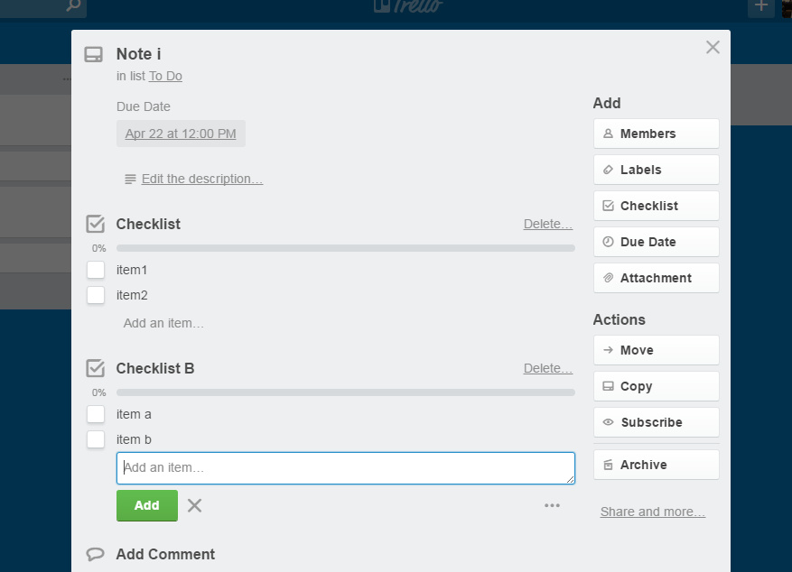
Task: Tick the item2 checkbox
Action: [96, 295]
